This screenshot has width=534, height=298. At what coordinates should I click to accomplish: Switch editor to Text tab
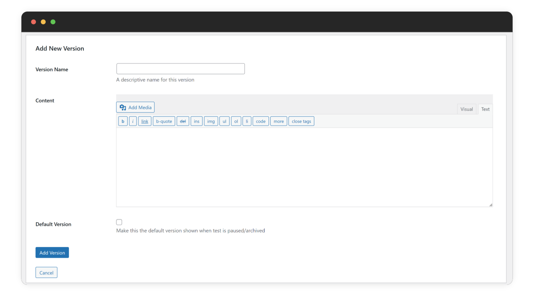pyautogui.click(x=485, y=109)
